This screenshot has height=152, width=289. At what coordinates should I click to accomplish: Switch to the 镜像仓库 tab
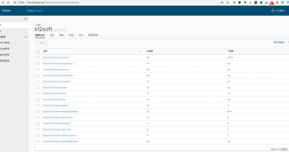tap(40, 35)
